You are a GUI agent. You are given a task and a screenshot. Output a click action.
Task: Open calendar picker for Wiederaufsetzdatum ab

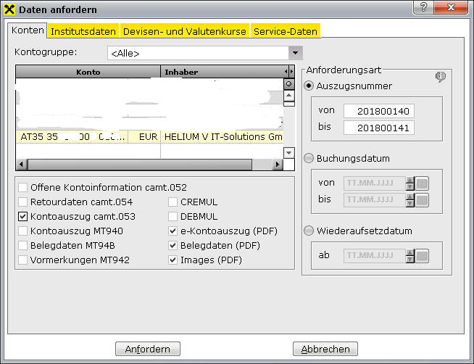[x=423, y=256]
